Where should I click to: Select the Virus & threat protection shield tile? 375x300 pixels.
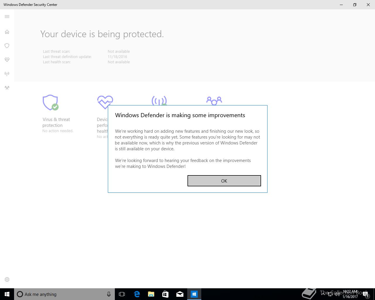click(50, 103)
